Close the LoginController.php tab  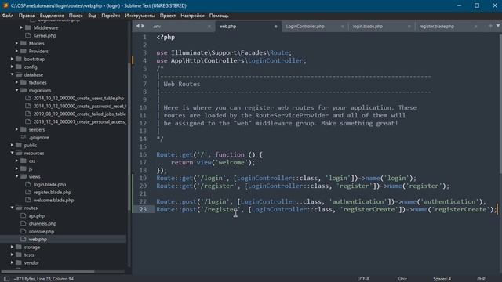tap(343, 27)
